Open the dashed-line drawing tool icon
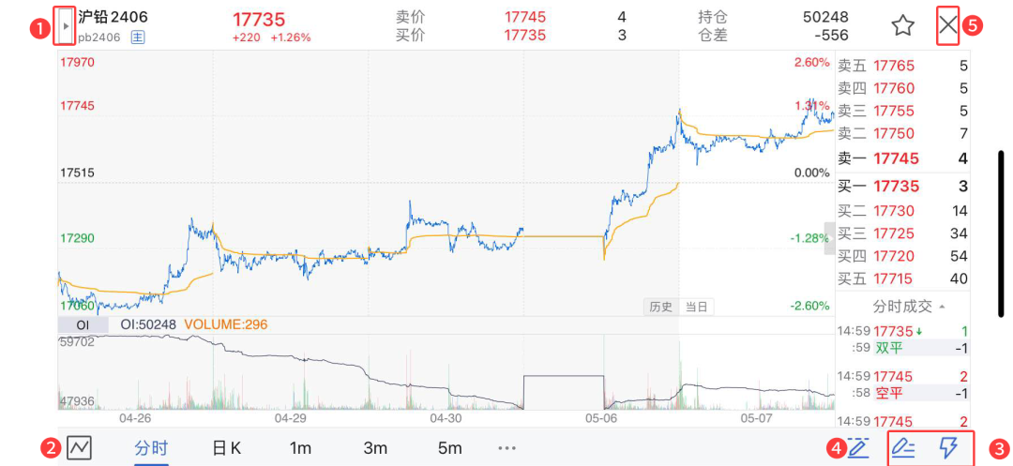The height and width of the screenshot is (466, 1013). 857,447
